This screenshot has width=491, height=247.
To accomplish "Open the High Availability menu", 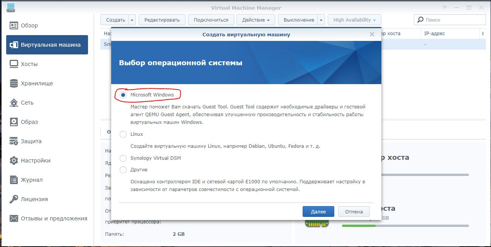I will click(x=354, y=20).
